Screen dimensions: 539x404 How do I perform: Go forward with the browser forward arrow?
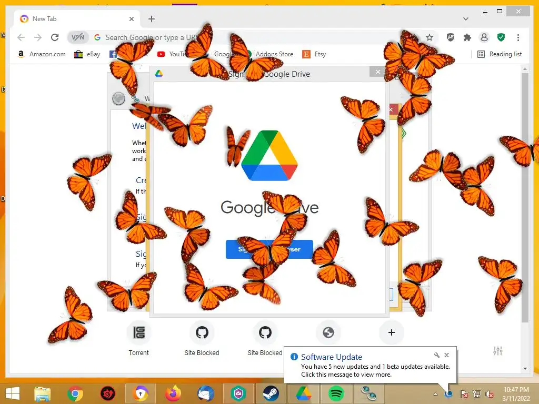tap(38, 37)
